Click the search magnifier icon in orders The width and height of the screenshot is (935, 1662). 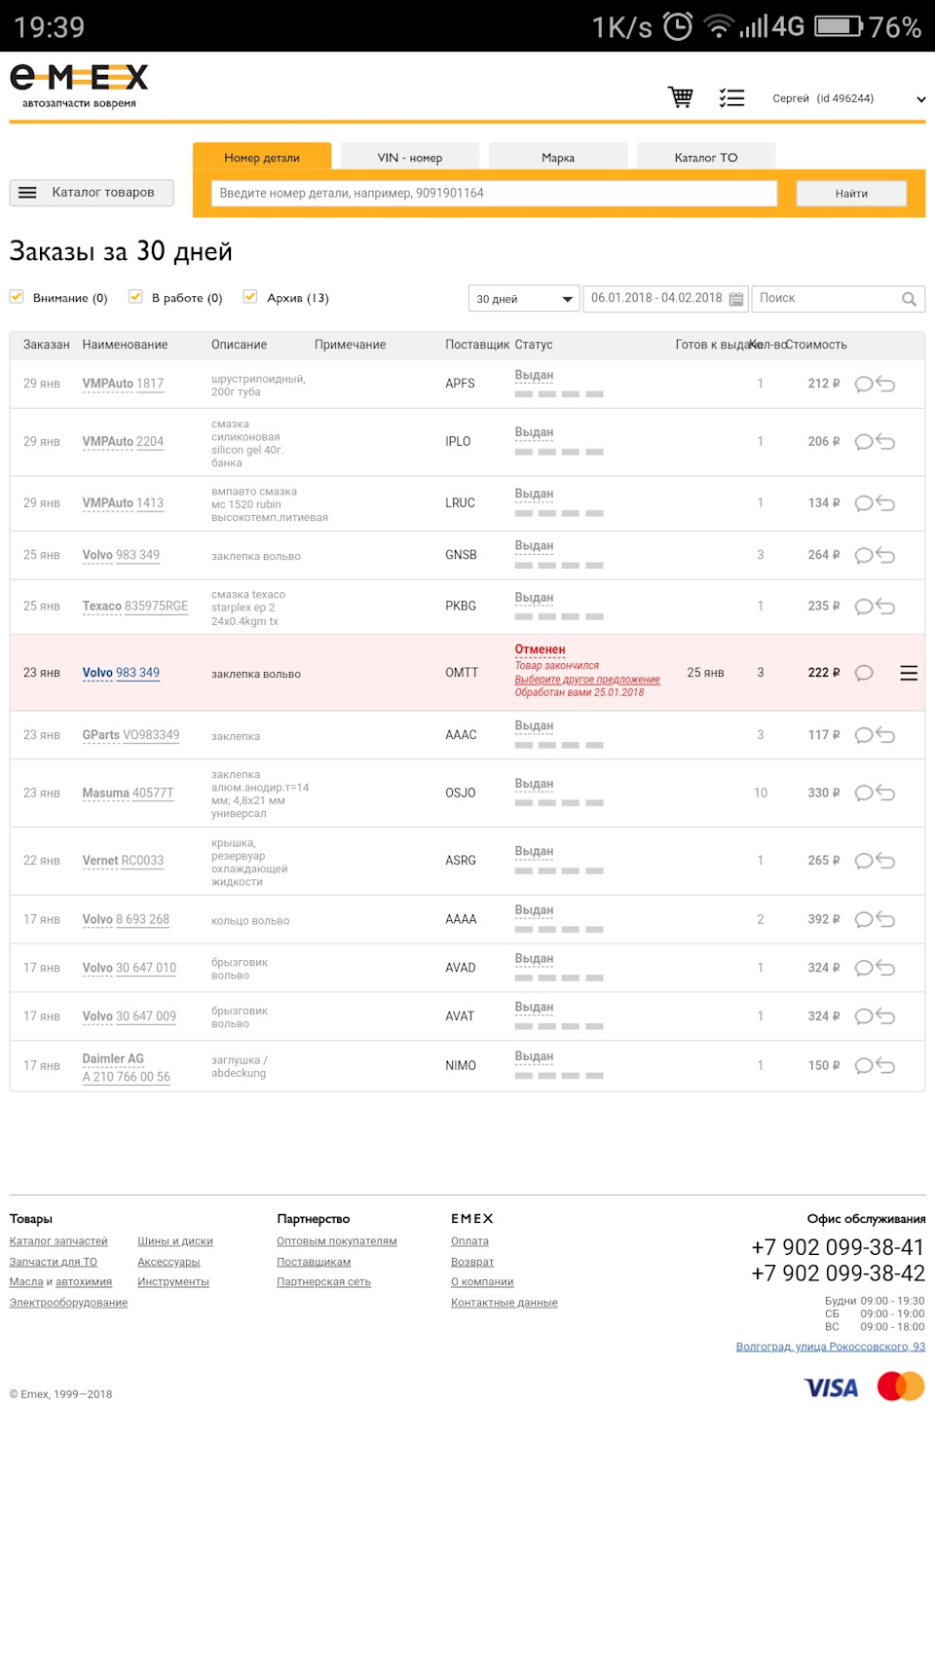click(909, 299)
